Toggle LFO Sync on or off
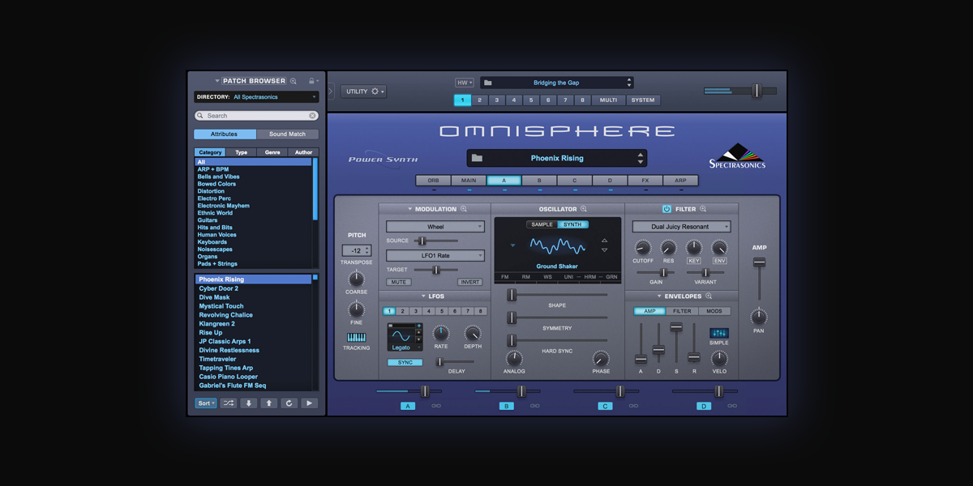The image size is (973, 486). point(405,362)
